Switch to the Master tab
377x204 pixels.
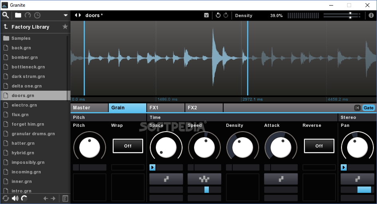pos(89,108)
